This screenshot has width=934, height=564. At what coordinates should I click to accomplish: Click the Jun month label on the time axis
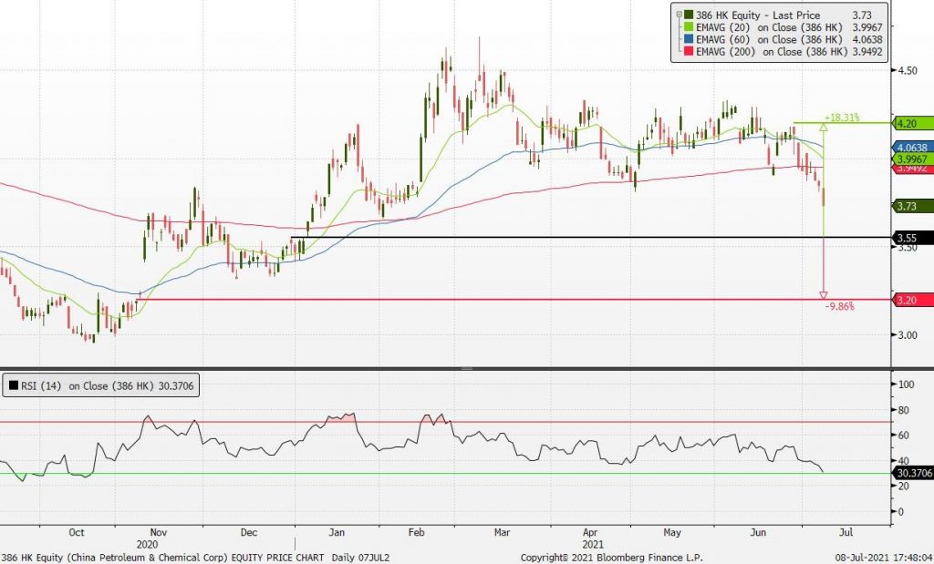[758, 532]
